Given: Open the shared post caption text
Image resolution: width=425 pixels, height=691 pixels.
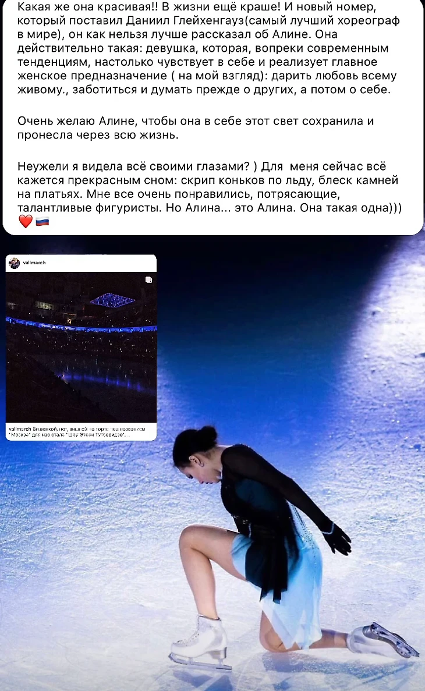Looking at the screenshot, I should 77,431.
